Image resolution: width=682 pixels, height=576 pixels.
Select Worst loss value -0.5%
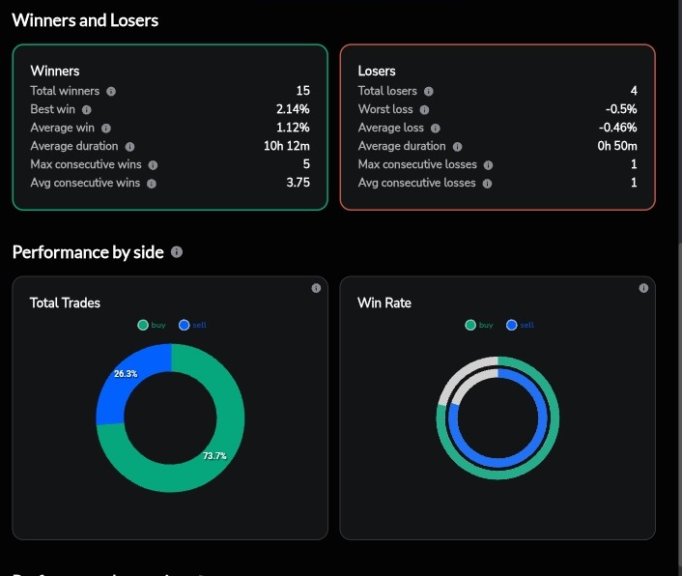pyautogui.click(x=621, y=109)
